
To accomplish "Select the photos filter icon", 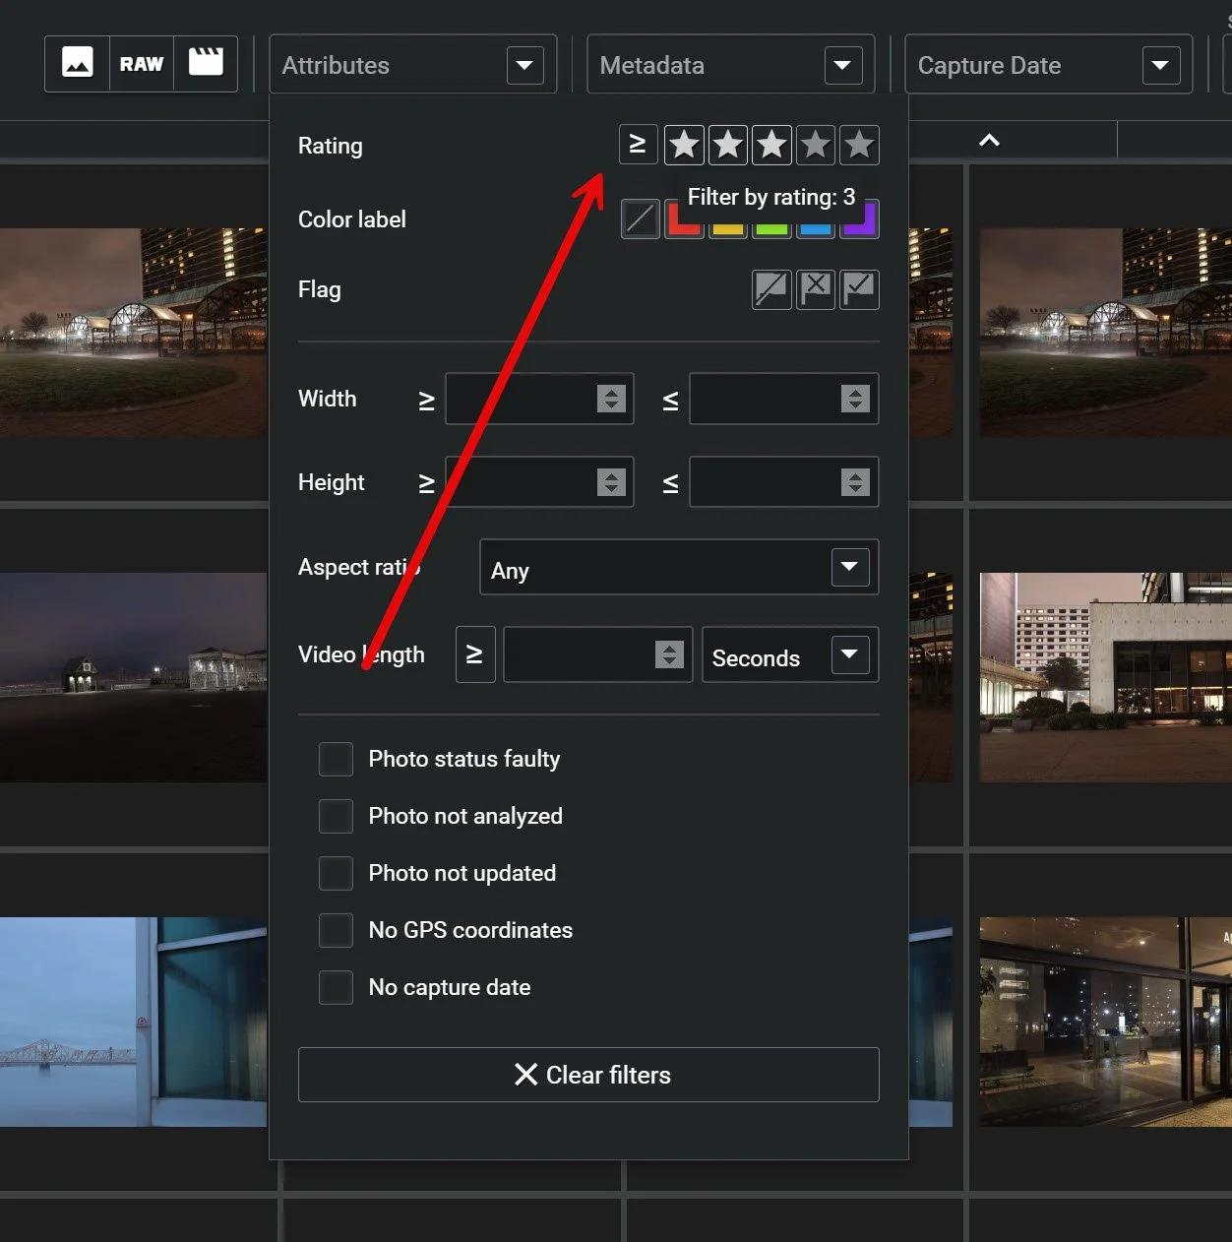I will (x=76, y=63).
